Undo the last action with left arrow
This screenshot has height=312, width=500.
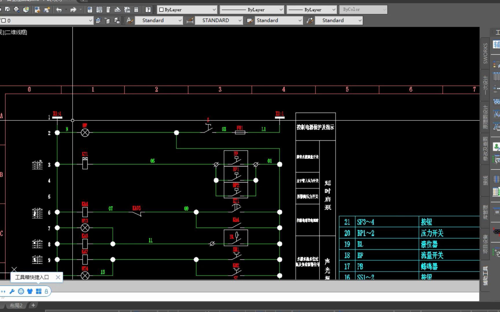pyautogui.click(x=59, y=10)
